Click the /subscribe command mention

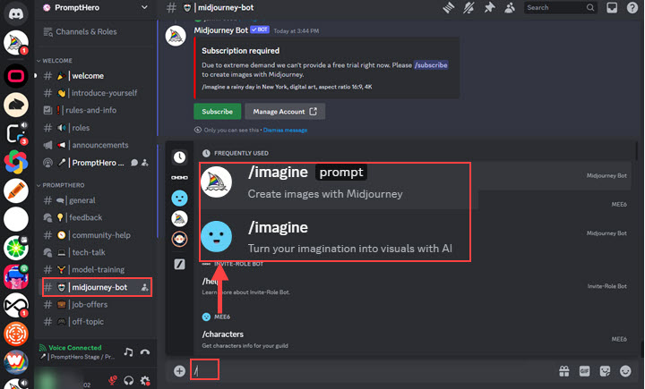431,65
